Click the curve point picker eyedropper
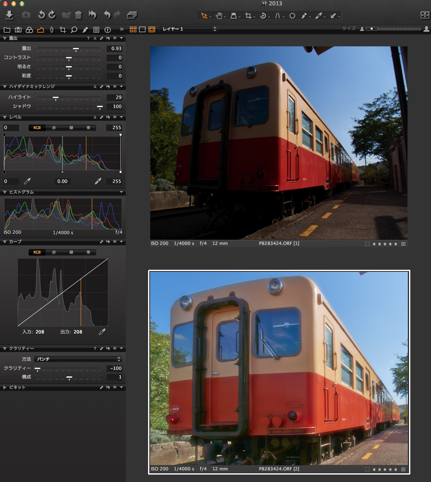Image resolution: width=431 pixels, height=482 pixels. pos(102,332)
